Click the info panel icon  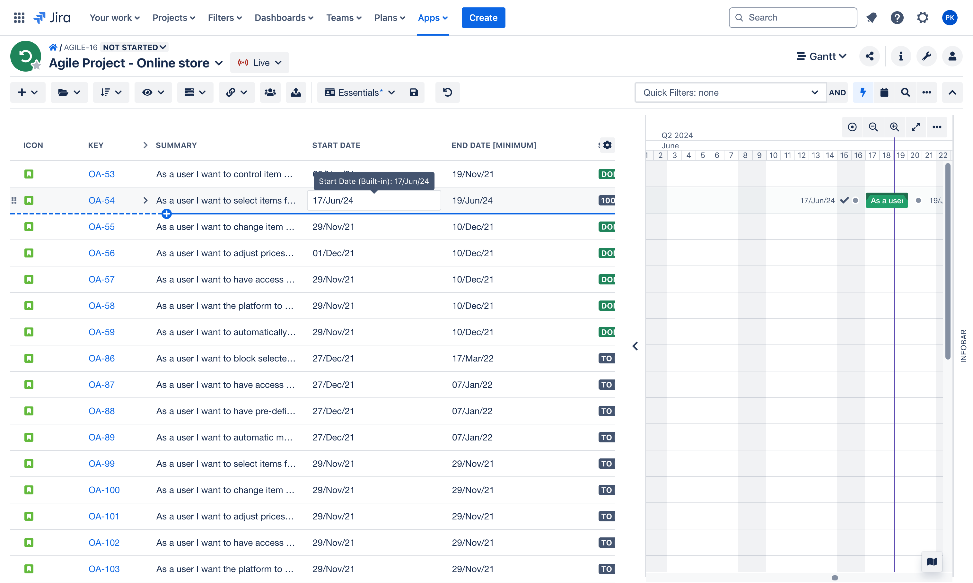901,56
